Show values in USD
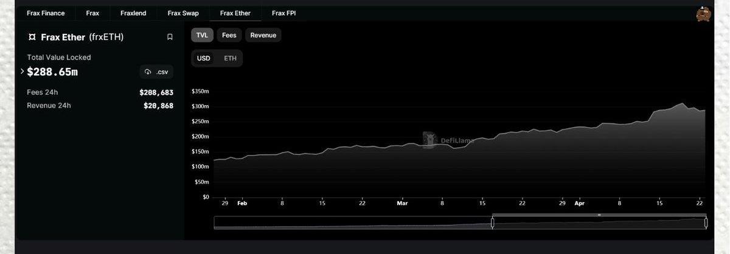730x254 pixels. [204, 58]
